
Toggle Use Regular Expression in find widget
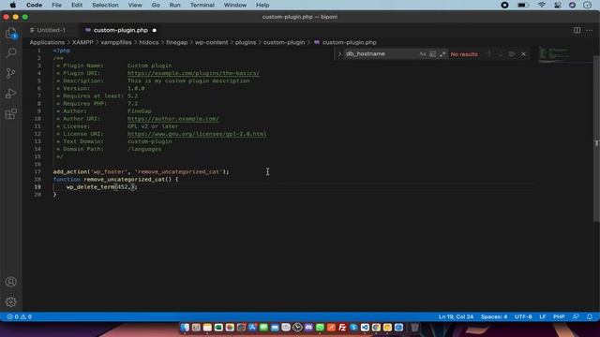pyautogui.click(x=442, y=54)
